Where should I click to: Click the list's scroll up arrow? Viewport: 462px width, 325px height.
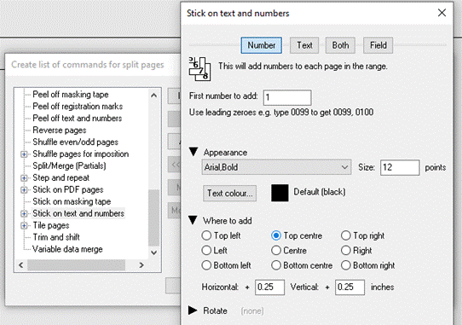[x=153, y=96]
